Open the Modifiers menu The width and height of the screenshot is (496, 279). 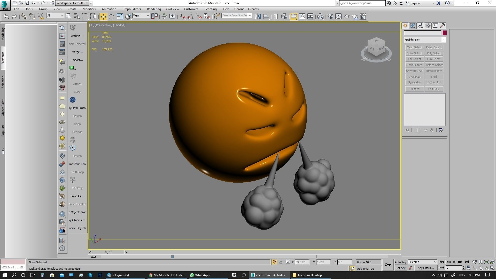tap(89, 9)
